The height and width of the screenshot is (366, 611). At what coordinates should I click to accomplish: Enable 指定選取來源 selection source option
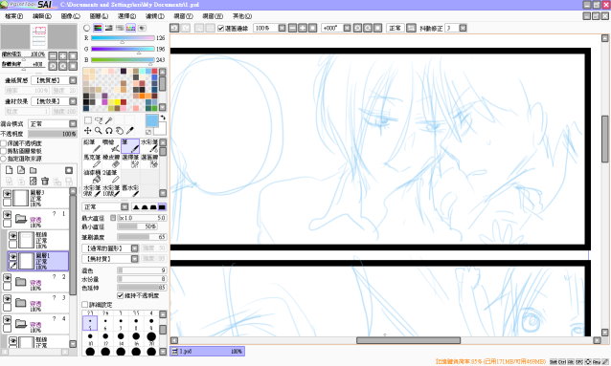(x=4, y=159)
